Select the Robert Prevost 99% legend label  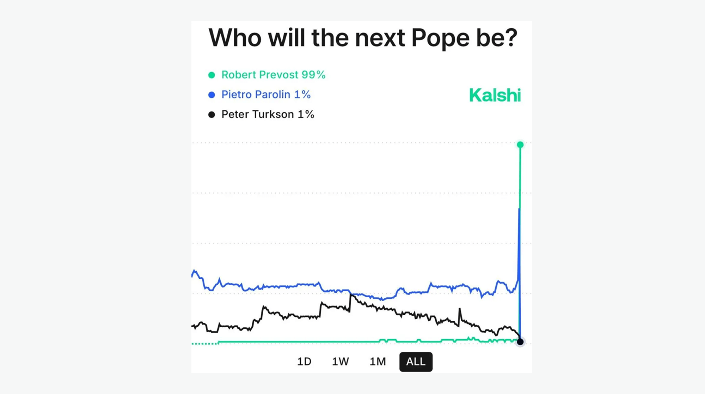pyautogui.click(x=273, y=75)
